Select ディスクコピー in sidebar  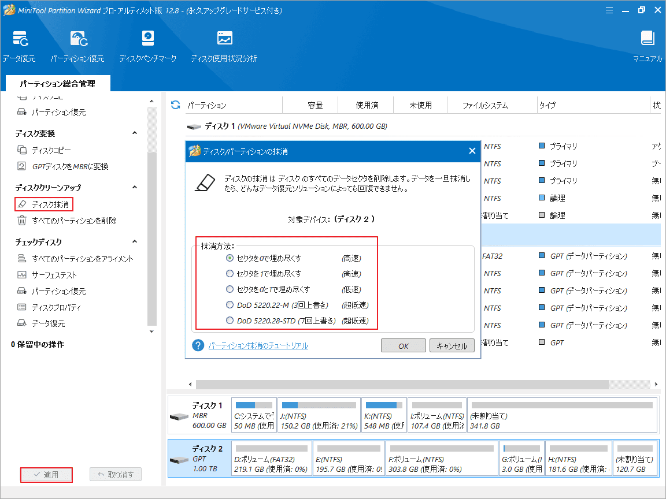44,150
